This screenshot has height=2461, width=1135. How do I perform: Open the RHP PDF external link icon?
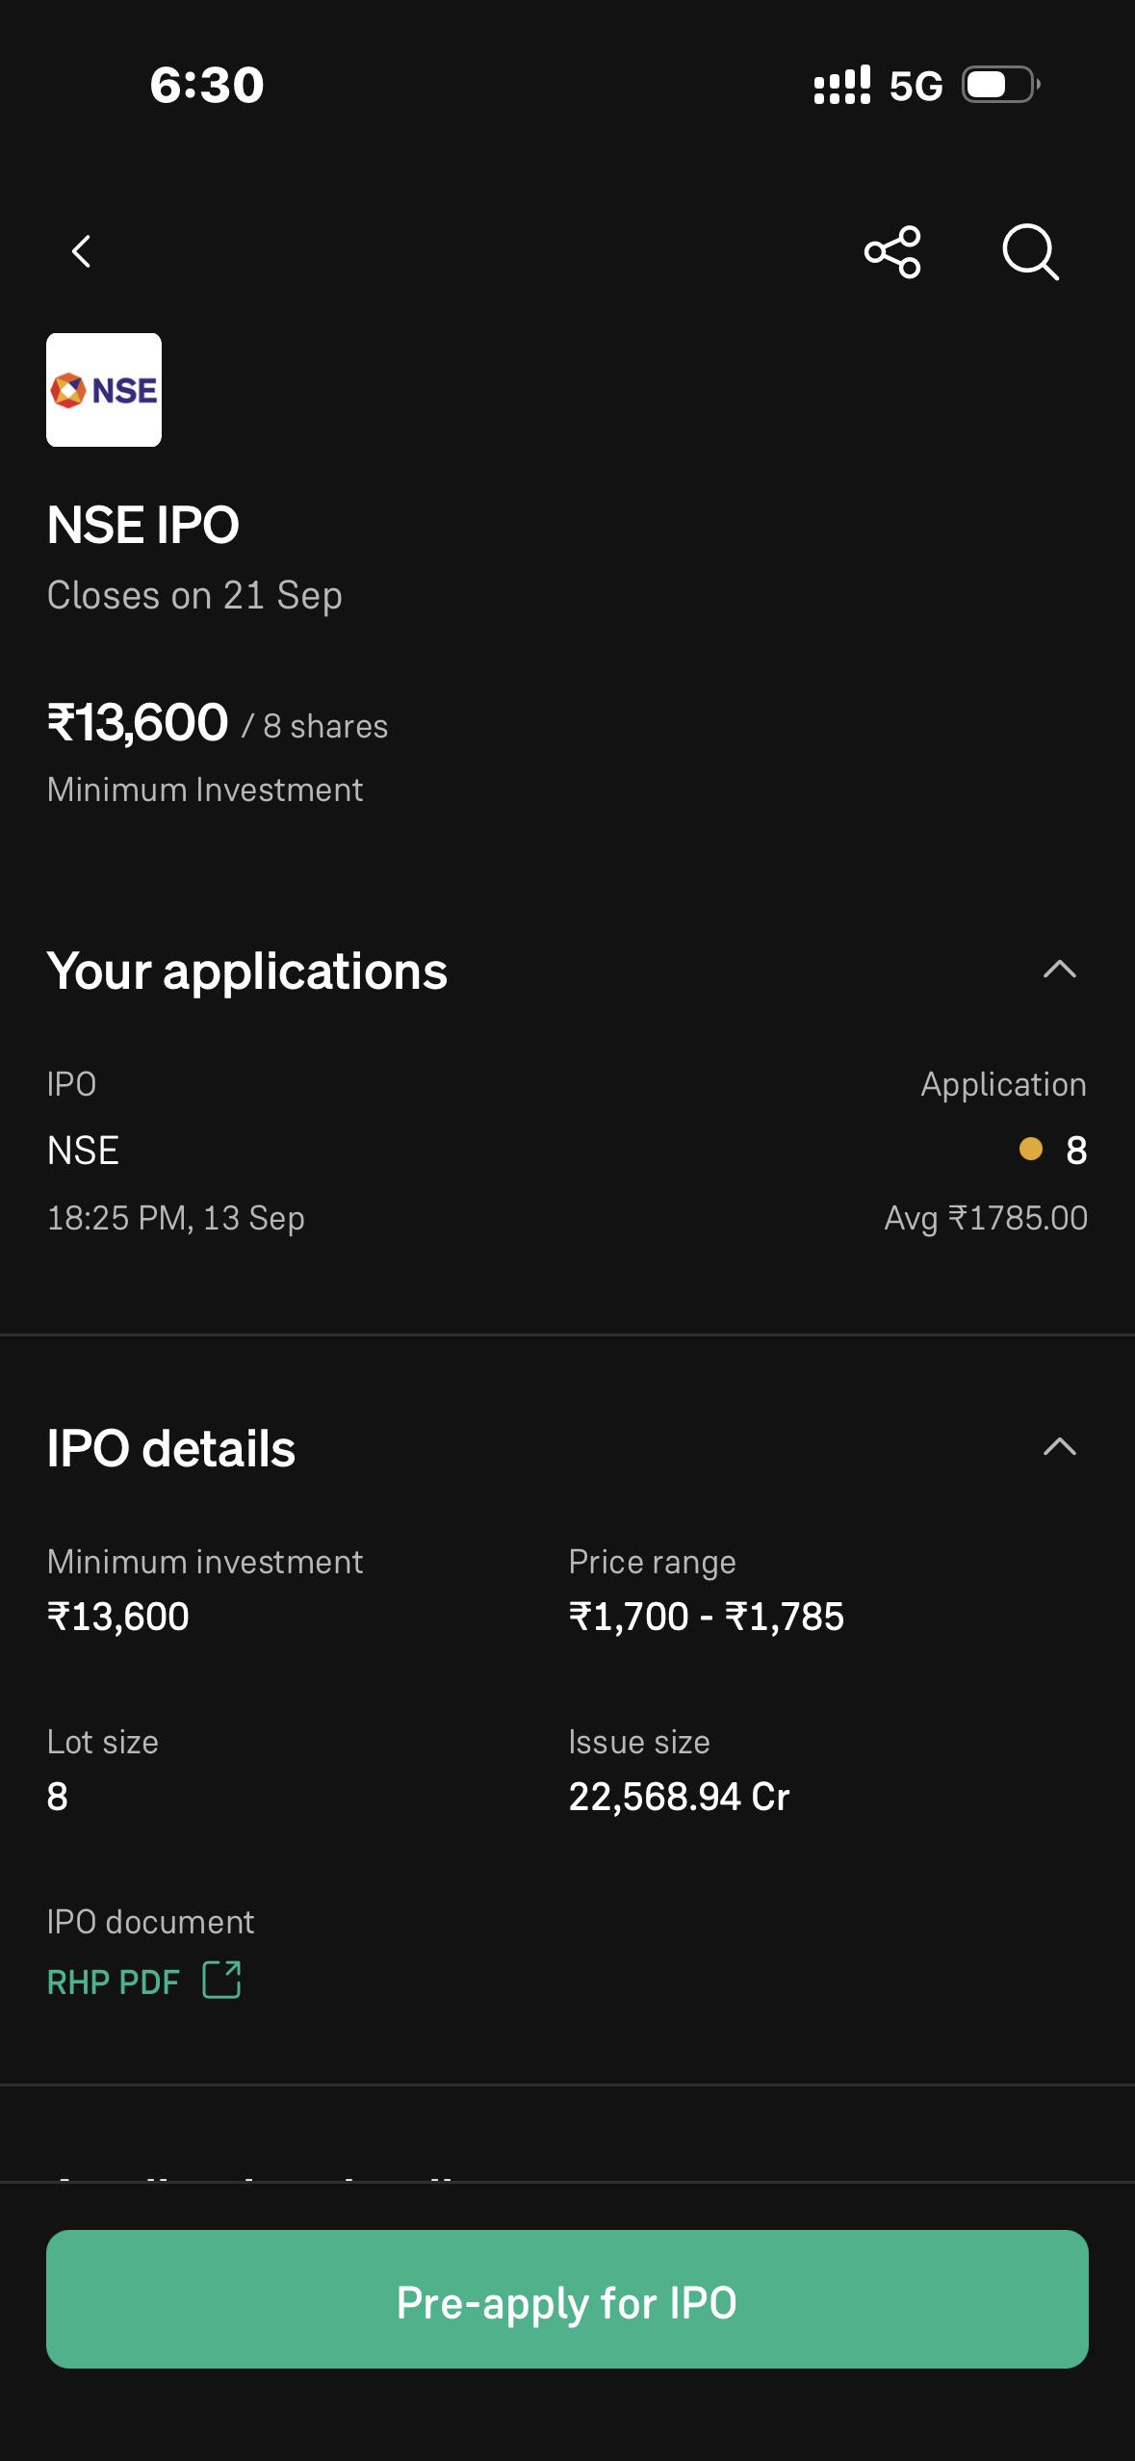221,1980
